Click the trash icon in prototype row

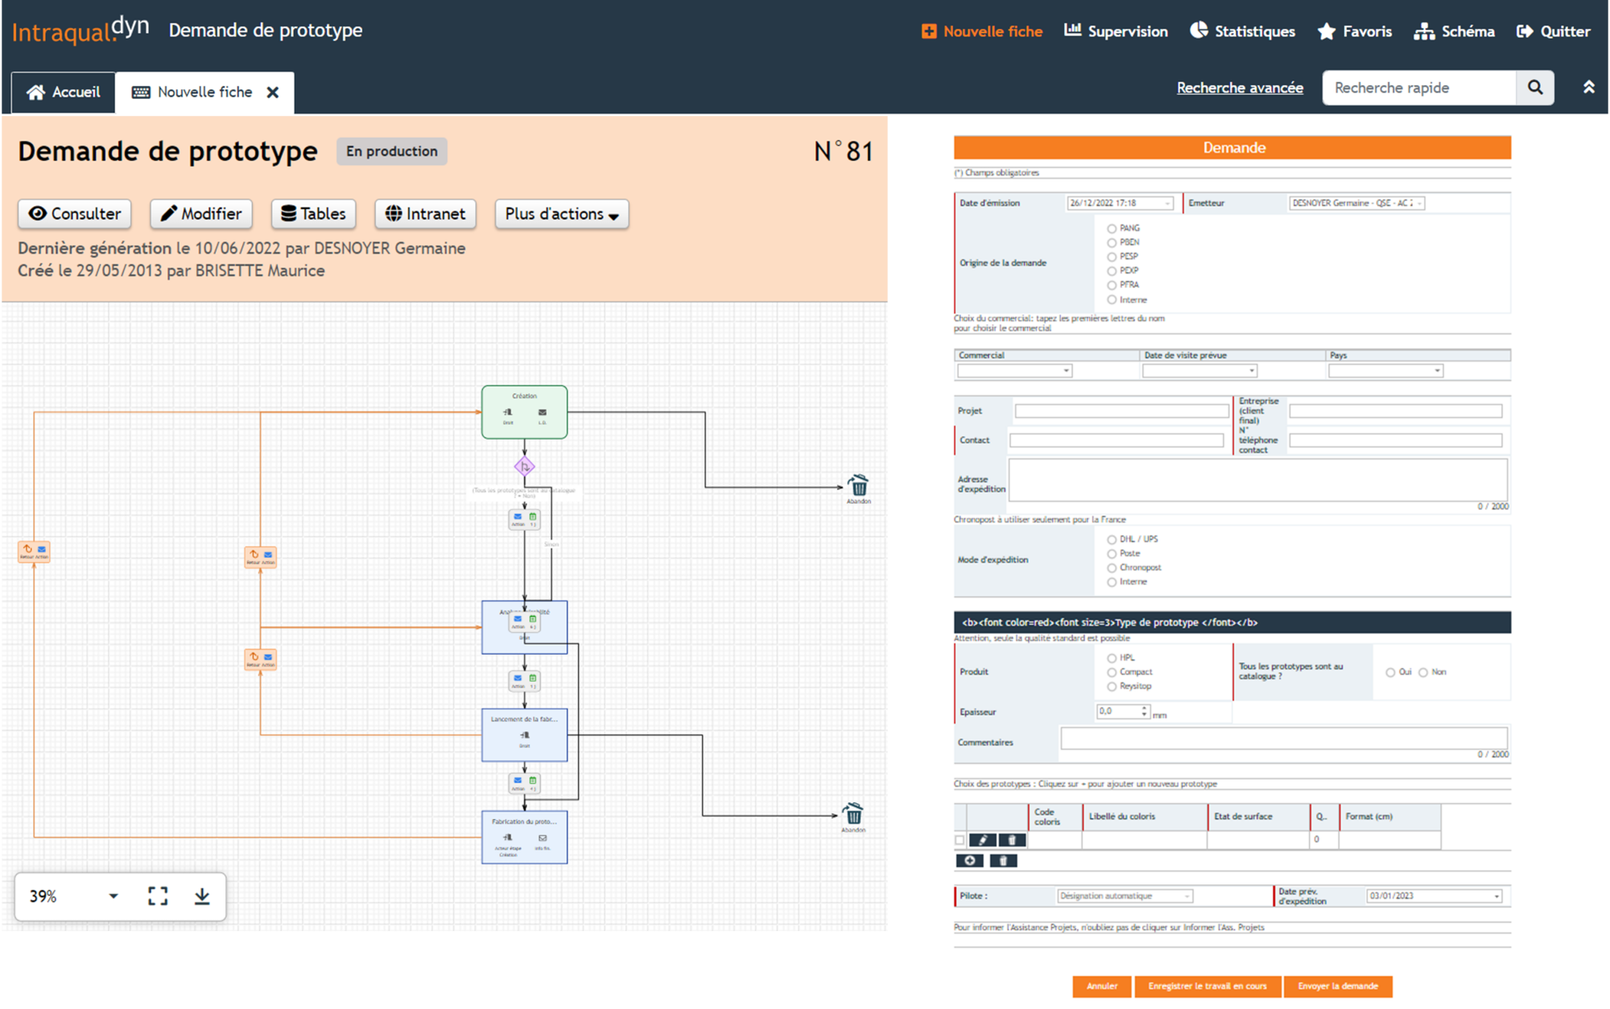[x=1012, y=840]
